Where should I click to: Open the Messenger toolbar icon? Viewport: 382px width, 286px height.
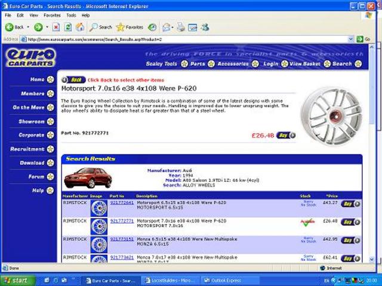(205, 27)
